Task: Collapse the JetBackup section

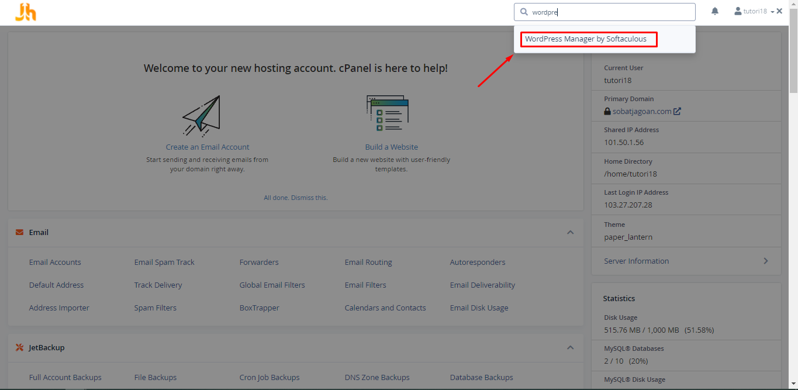Action: tap(570, 348)
